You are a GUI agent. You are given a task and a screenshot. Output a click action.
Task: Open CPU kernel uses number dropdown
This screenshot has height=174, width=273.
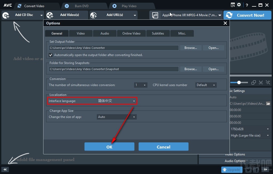pos(206,85)
